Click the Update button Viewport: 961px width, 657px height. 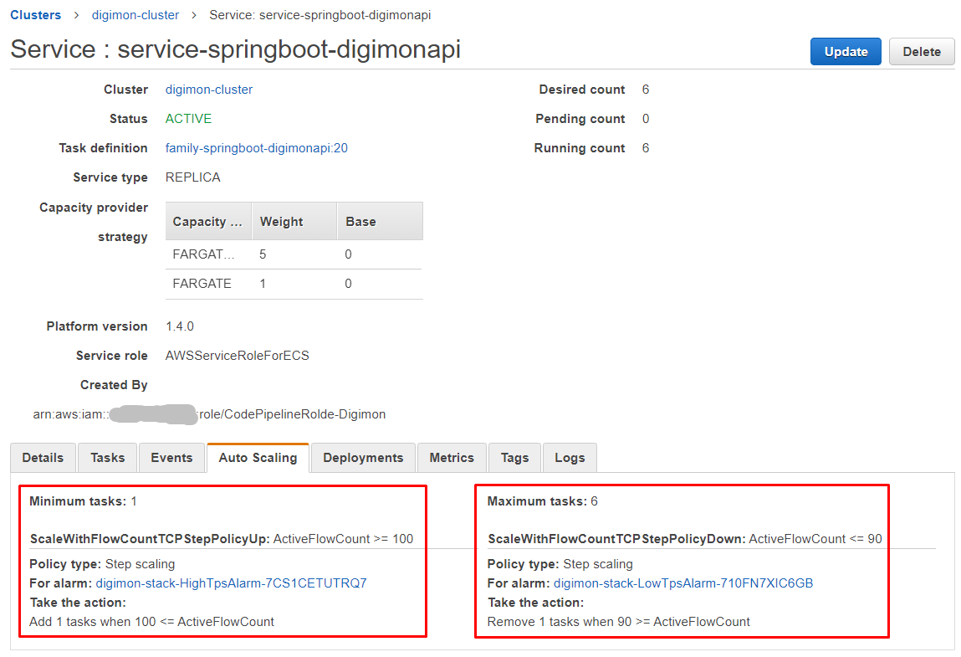pyautogui.click(x=846, y=51)
